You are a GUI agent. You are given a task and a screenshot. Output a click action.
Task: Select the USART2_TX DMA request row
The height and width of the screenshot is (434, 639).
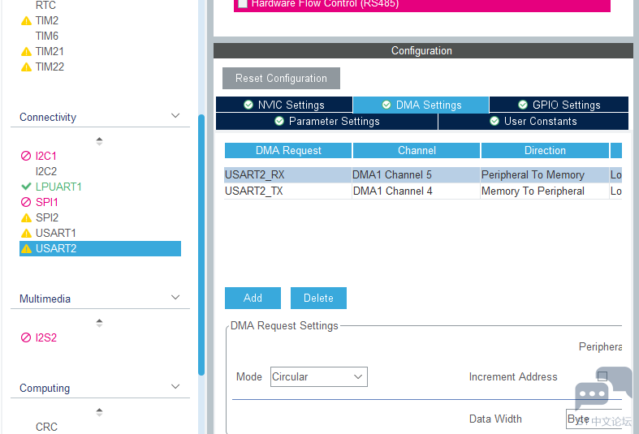coord(287,191)
